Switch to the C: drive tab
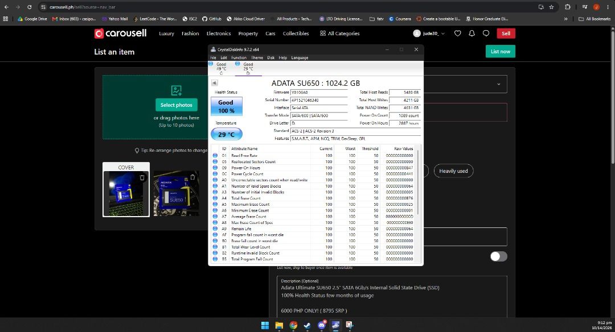 tap(221, 68)
